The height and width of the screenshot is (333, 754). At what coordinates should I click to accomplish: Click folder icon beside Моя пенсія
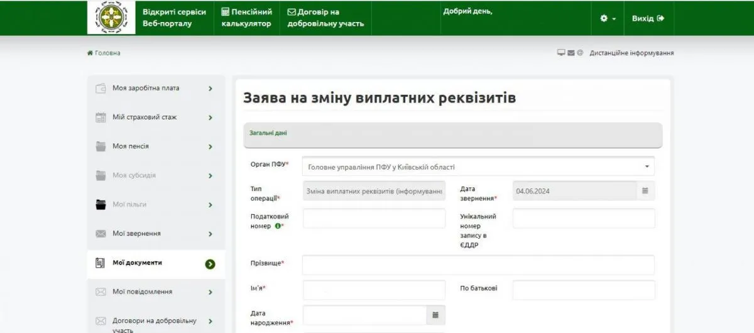101,146
